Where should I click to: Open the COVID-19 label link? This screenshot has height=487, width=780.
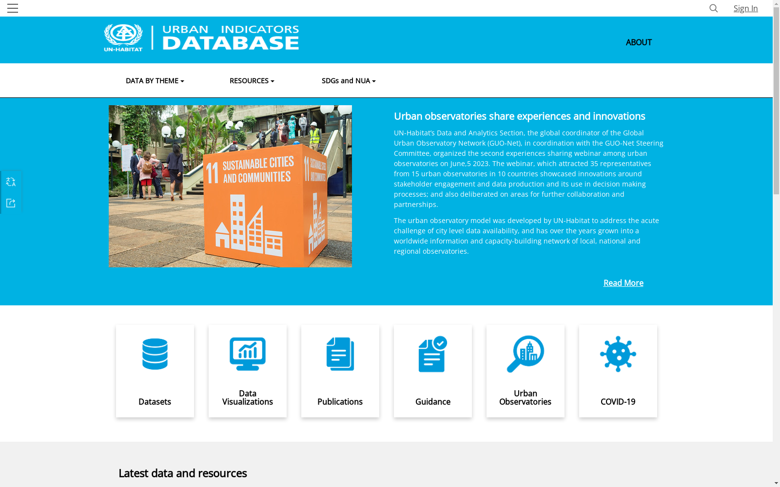[x=618, y=402]
